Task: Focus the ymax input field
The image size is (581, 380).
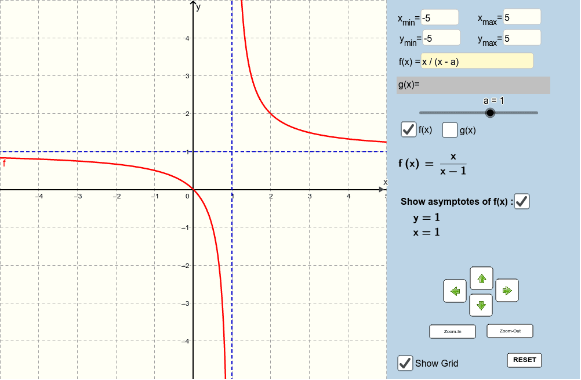Action: point(522,38)
